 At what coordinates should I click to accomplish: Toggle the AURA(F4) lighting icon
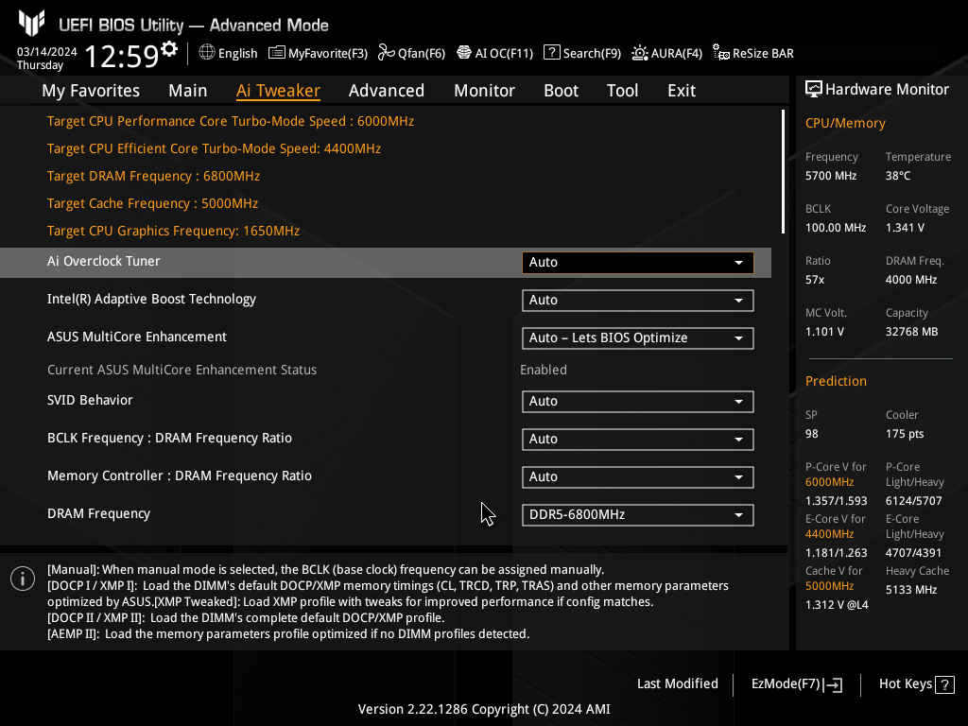click(x=640, y=53)
